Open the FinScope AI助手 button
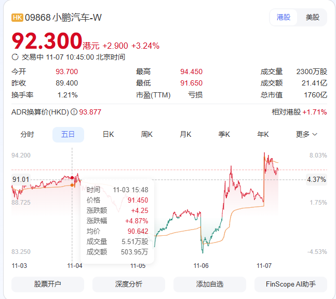 [x=291, y=284]
